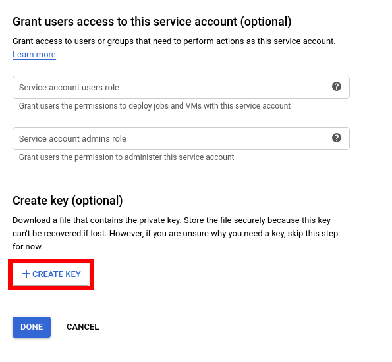Click the CREATE KEY button
This screenshot has height=362, width=392.
click(51, 274)
